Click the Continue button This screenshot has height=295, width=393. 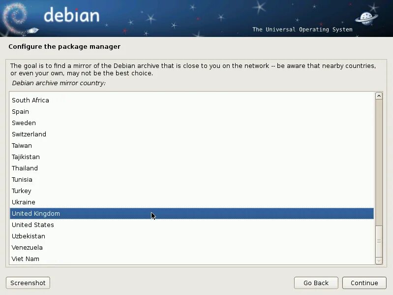click(x=364, y=283)
